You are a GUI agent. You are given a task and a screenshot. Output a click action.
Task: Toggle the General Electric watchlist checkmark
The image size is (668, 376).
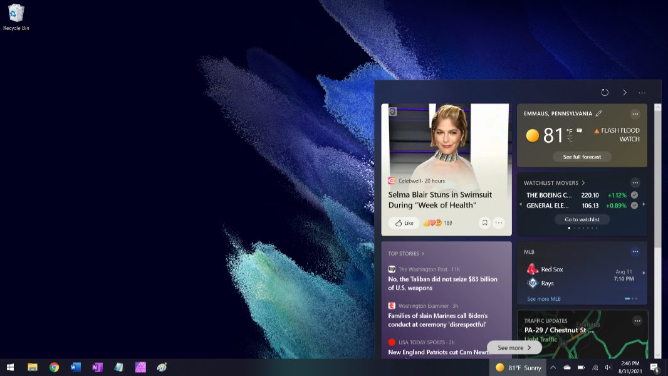[634, 206]
